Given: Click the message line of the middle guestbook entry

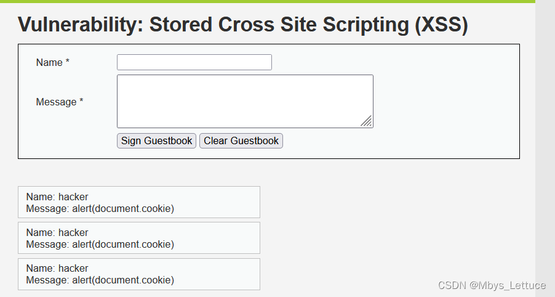Looking at the screenshot, I should pyautogui.click(x=100, y=244).
